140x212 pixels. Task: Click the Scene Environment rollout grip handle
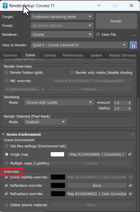[x=133, y=134]
